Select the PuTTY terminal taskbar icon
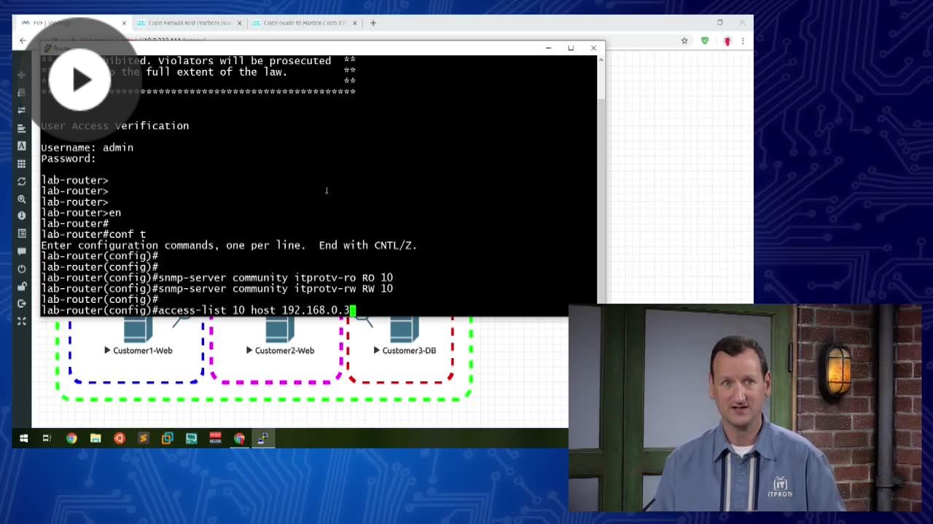Viewport: 933px width, 524px height. pyautogui.click(x=263, y=437)
